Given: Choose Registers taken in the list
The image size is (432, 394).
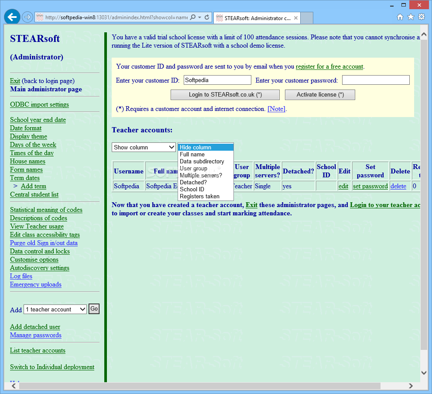Looking at the screenshot, I should pos(206,196).
